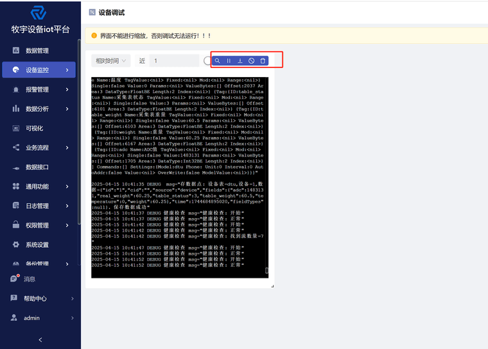Click the resize handle of log panel
Viewport: 488px width, 349px height.
click(272, 286)
